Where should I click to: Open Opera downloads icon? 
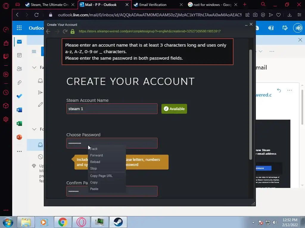pyautogui.click(x=290, y=15)
